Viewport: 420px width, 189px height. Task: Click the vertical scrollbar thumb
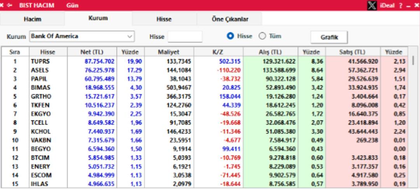point(413,60)
